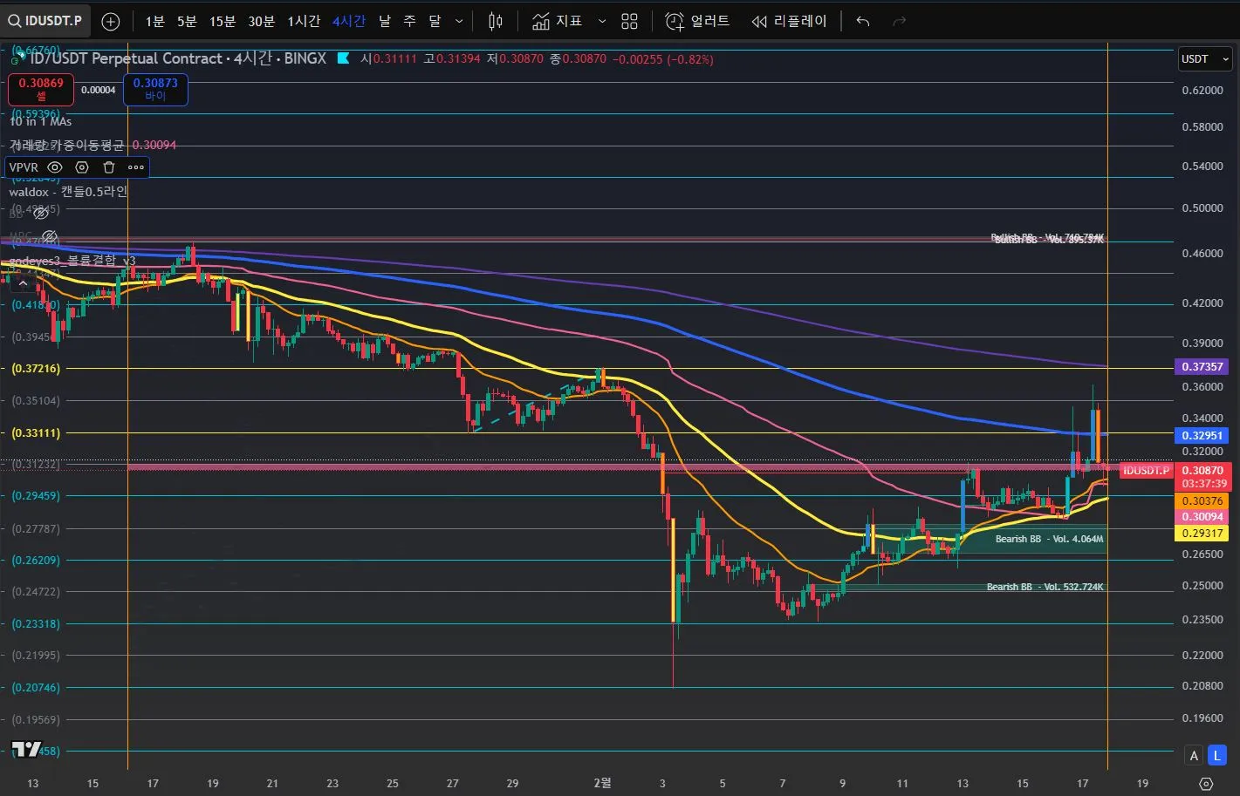Image resolution: width=1240 pixels, height=796 pixels.
Task: Click the red IDUSDT.P last price label
Action: [1146, 471]
